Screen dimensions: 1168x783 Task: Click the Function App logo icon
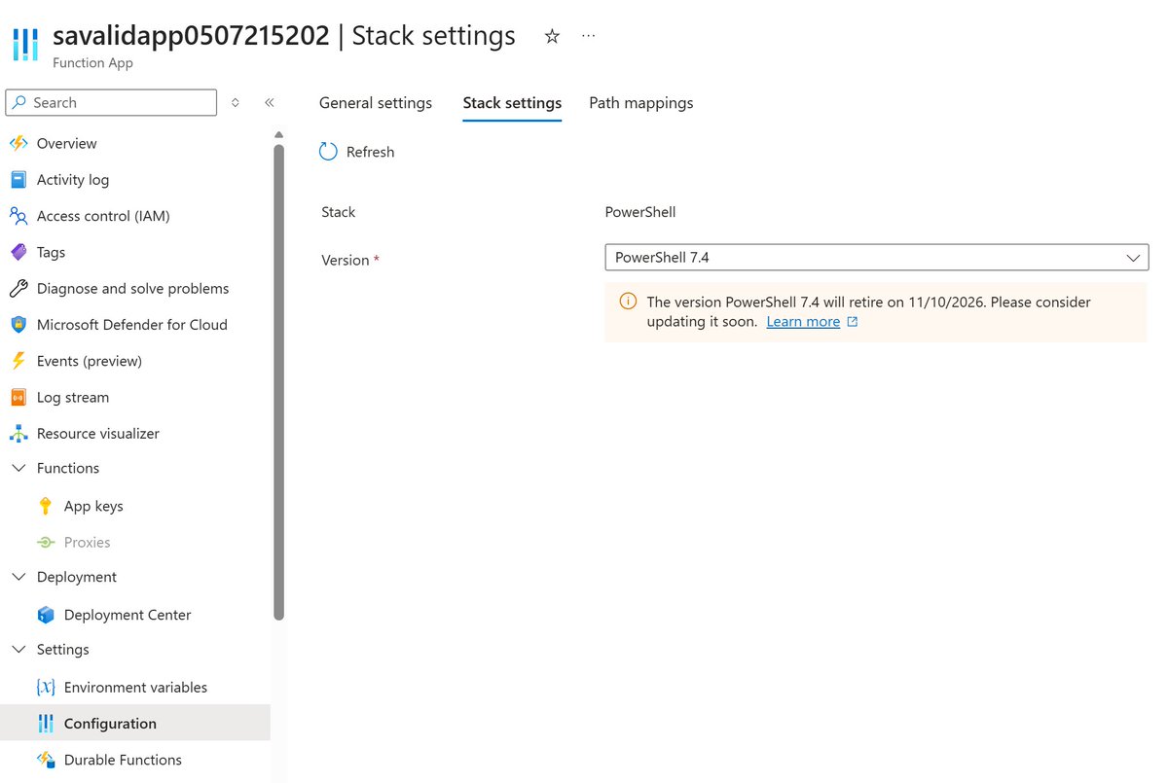click(25, 46)
